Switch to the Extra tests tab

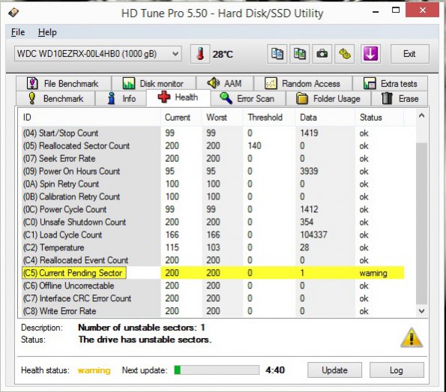click(390, 84)
